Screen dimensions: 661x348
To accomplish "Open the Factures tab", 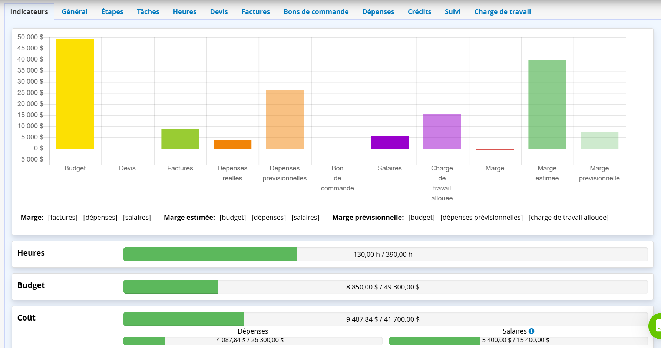I will (x=255, y=11).
